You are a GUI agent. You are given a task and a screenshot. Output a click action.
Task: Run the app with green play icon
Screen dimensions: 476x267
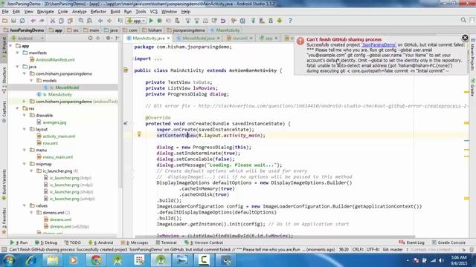pos(151,21)
